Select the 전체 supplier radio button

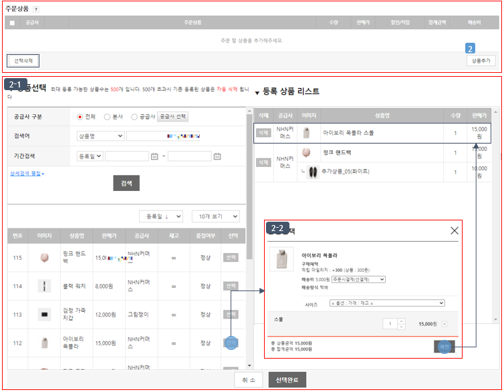coord(80,117)
